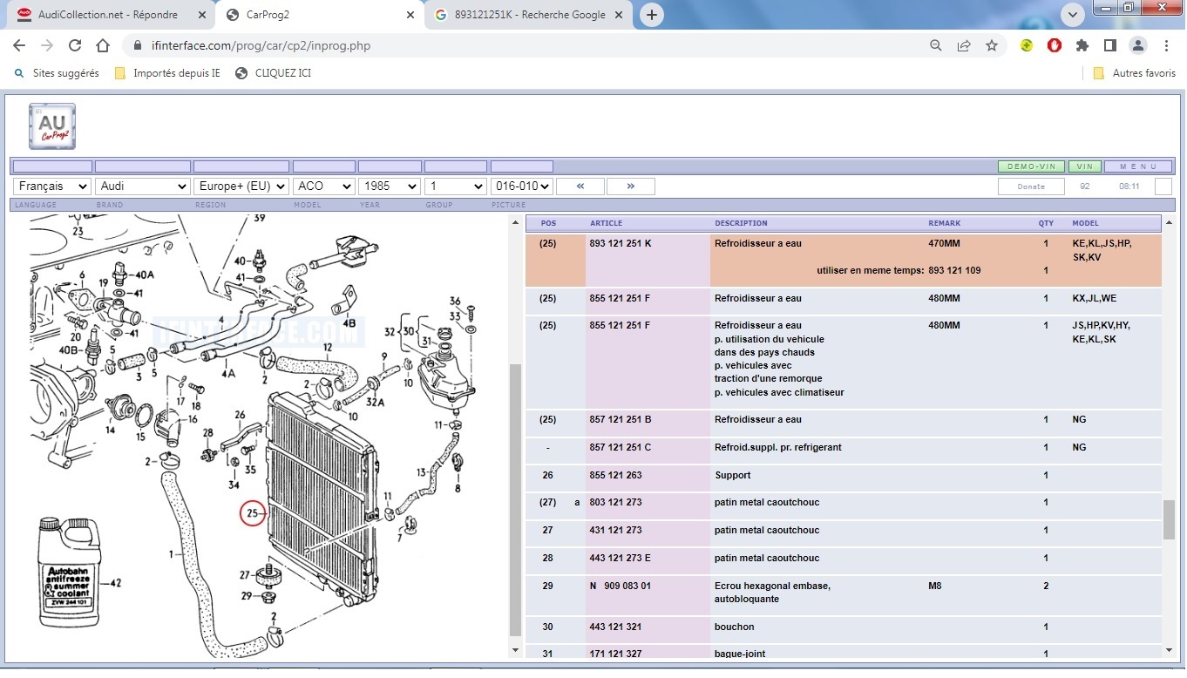Click the share page icon in address bar
Screen dimensions: 1187x678
[x=964, y=45]
